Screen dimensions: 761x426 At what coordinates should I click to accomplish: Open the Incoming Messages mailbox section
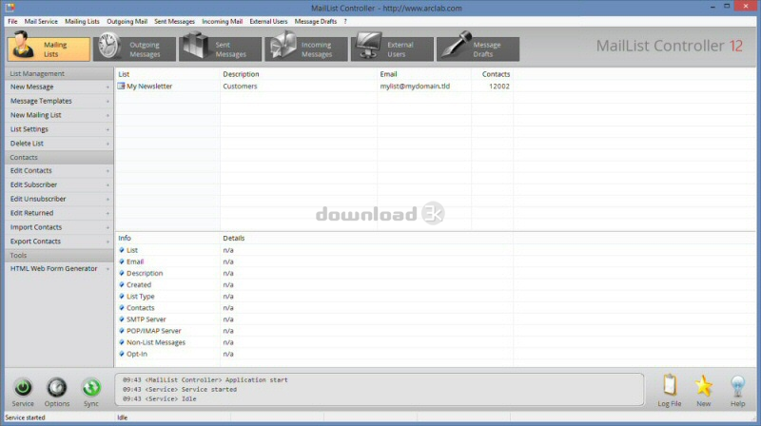pos(306,48)
